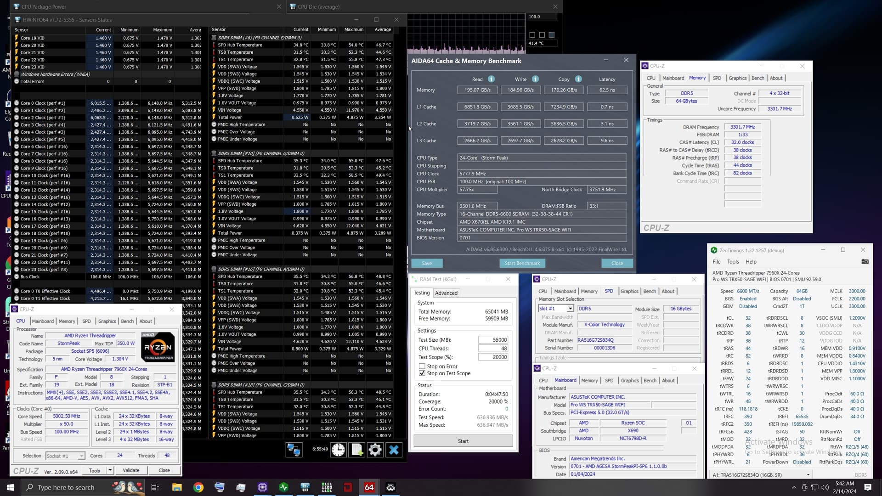
Task: Click the Validate button in CPU-Z
Action: click(x=131, y=470)
